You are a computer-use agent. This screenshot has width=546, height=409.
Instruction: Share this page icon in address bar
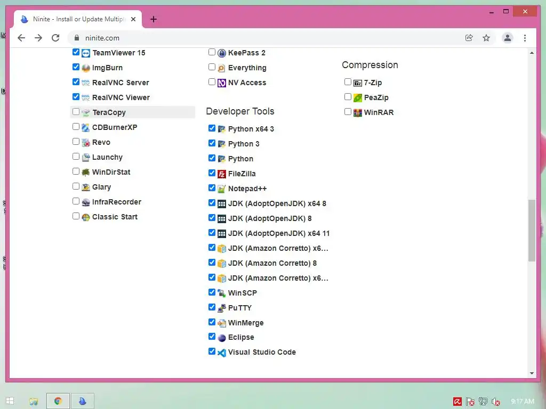tap(469, 38)
